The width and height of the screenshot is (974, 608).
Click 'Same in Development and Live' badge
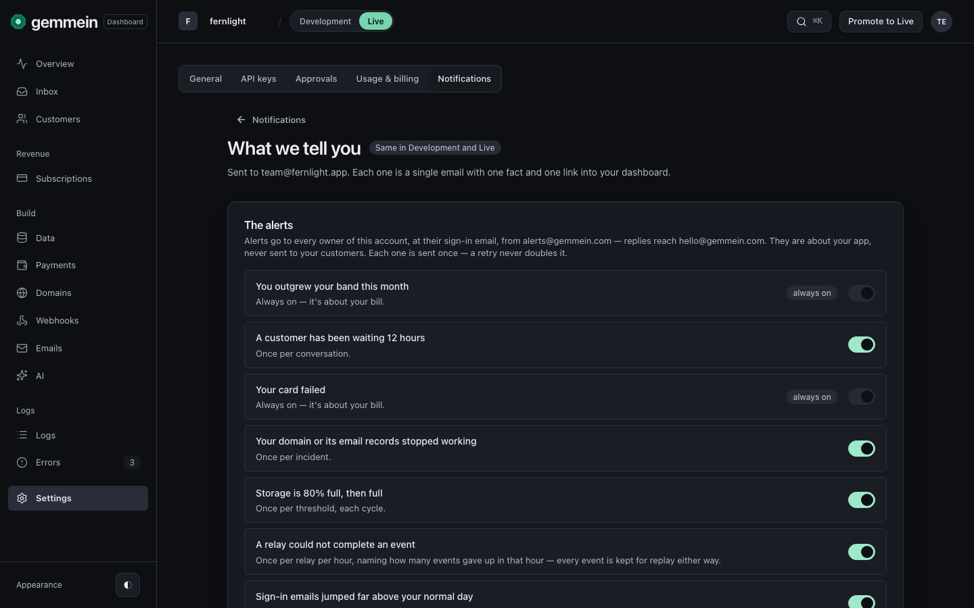tap(435, 148)
